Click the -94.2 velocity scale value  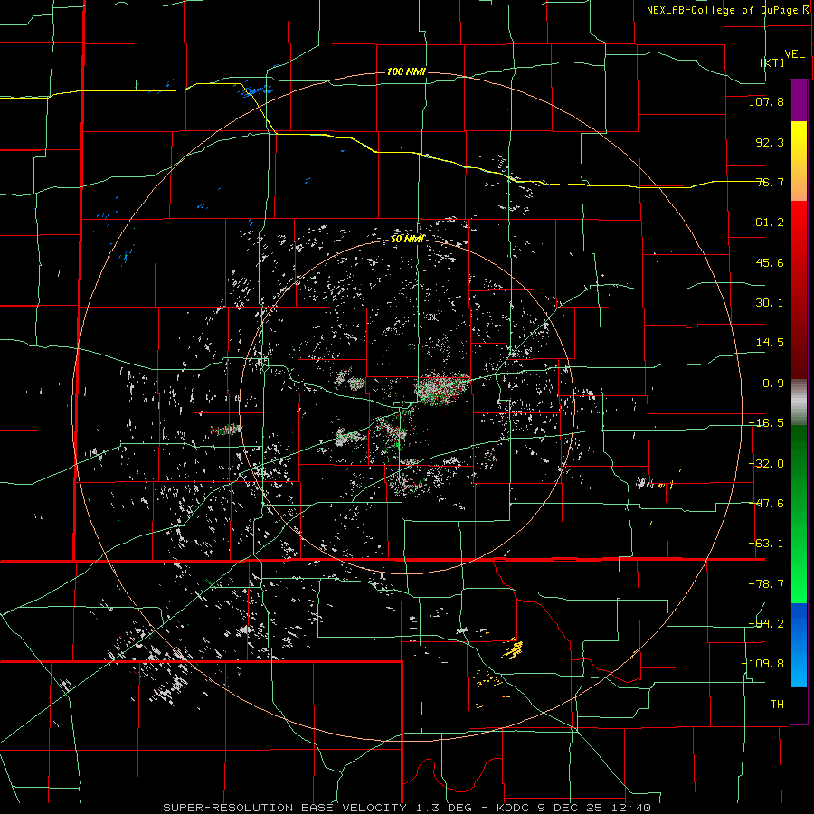tap(766, 624)
